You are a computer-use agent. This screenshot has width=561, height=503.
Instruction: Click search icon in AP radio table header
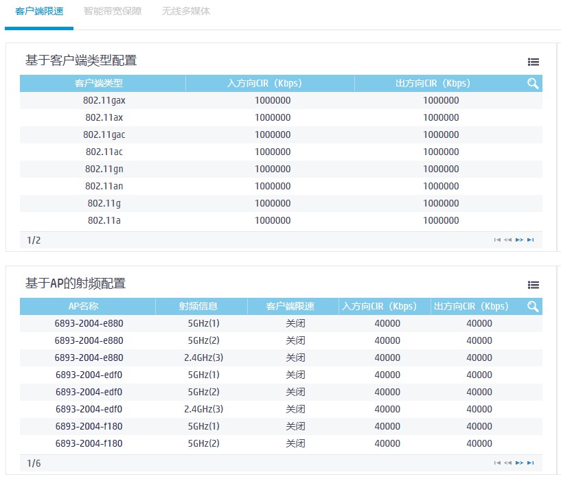coord(533,307)
